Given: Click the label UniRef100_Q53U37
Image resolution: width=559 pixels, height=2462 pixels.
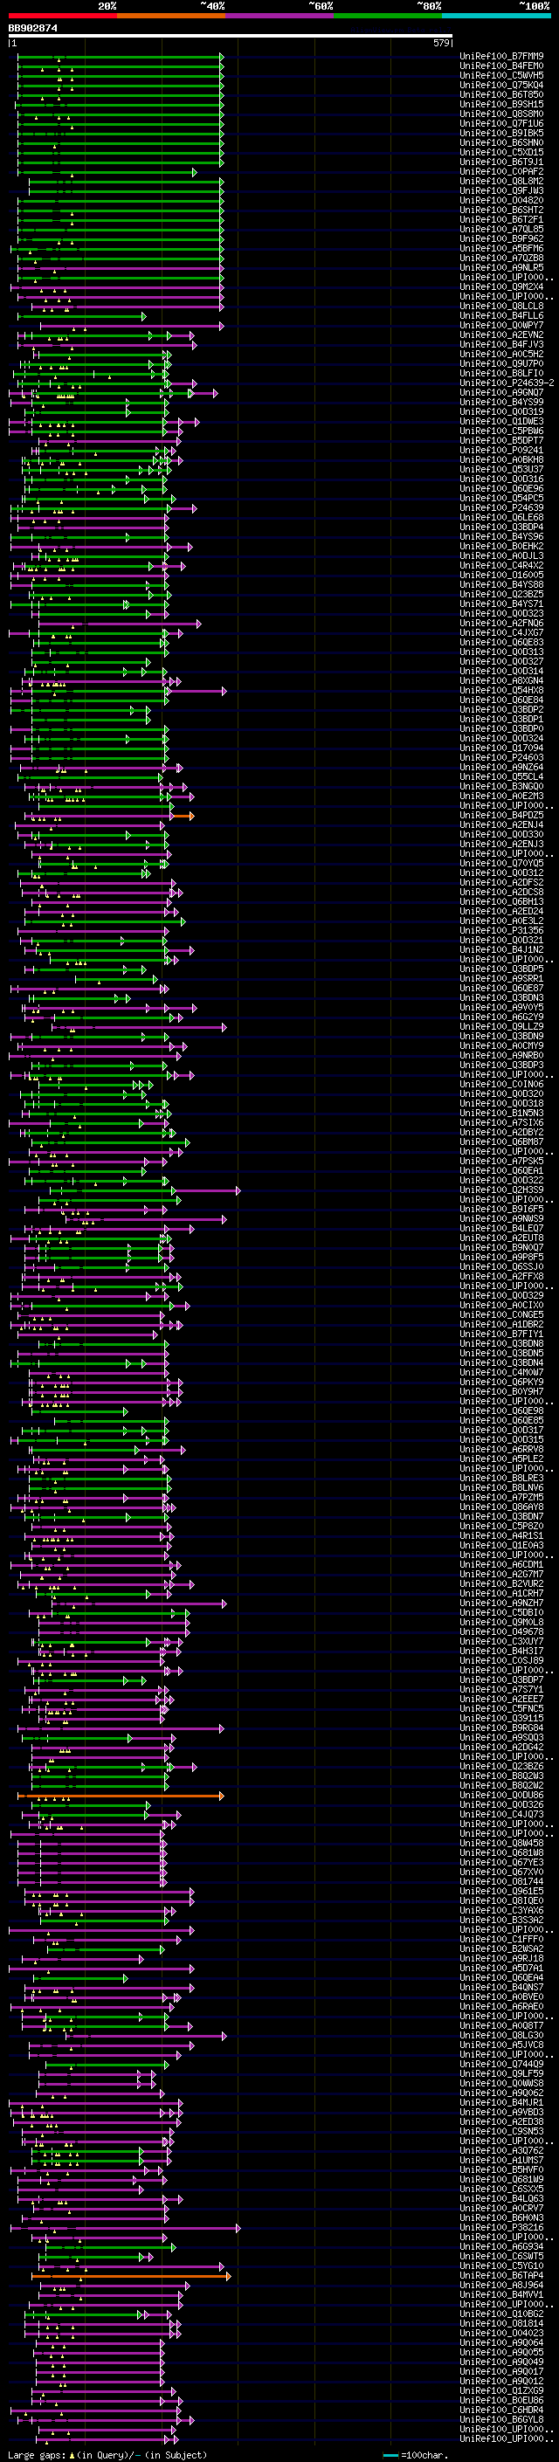Looking at the screenshot, I should pos(501,469).
